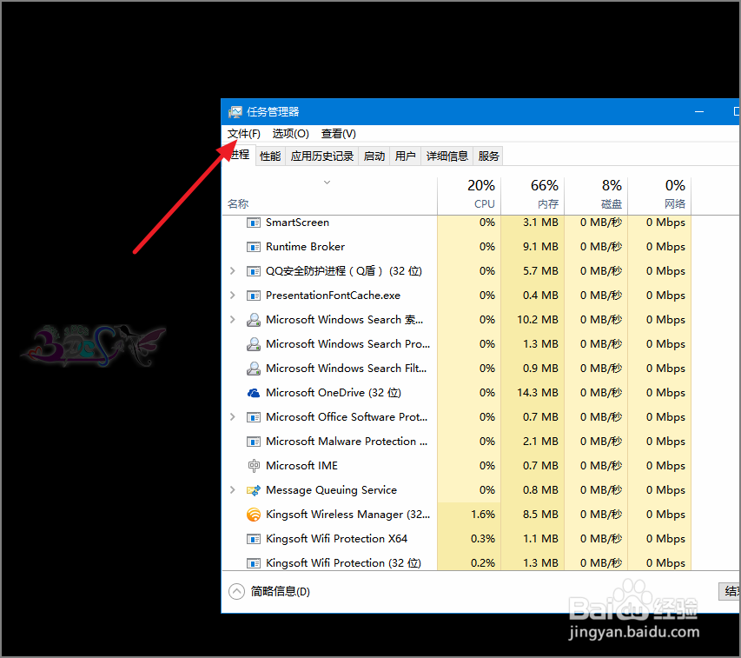Switch to the 应用历史记录 tab
741x658 pixels.
pyautogui.click(x=321, y=156)
